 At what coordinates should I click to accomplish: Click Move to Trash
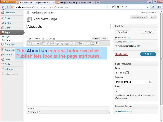pos(121,54)
